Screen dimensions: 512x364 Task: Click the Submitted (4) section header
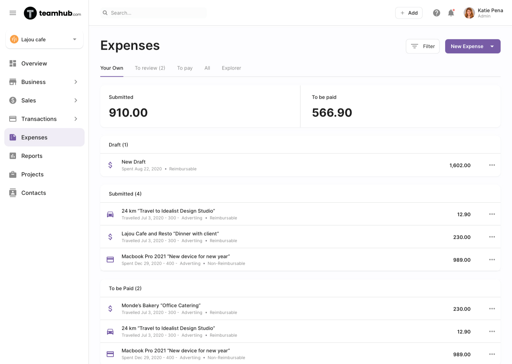(x=125, y=194)
